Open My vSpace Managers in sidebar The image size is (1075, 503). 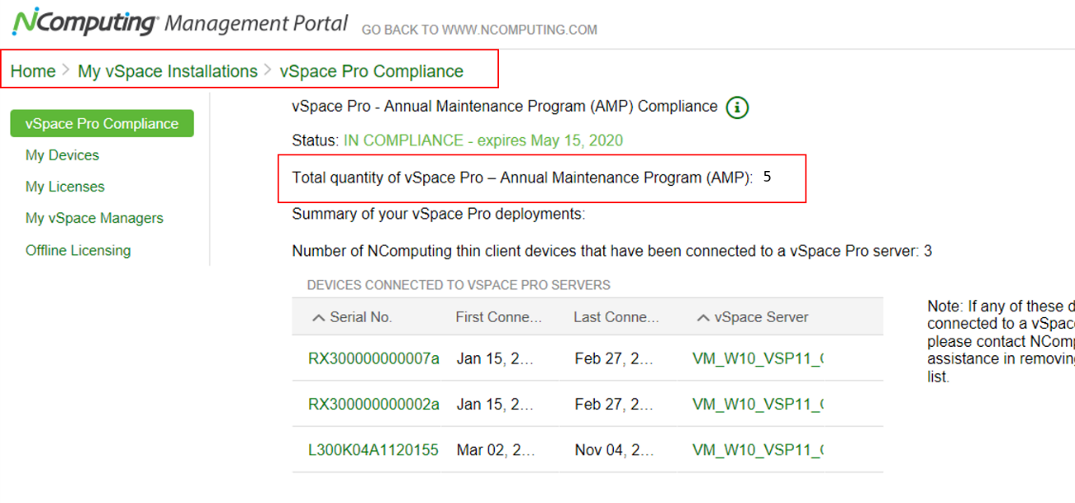[95, 218]
